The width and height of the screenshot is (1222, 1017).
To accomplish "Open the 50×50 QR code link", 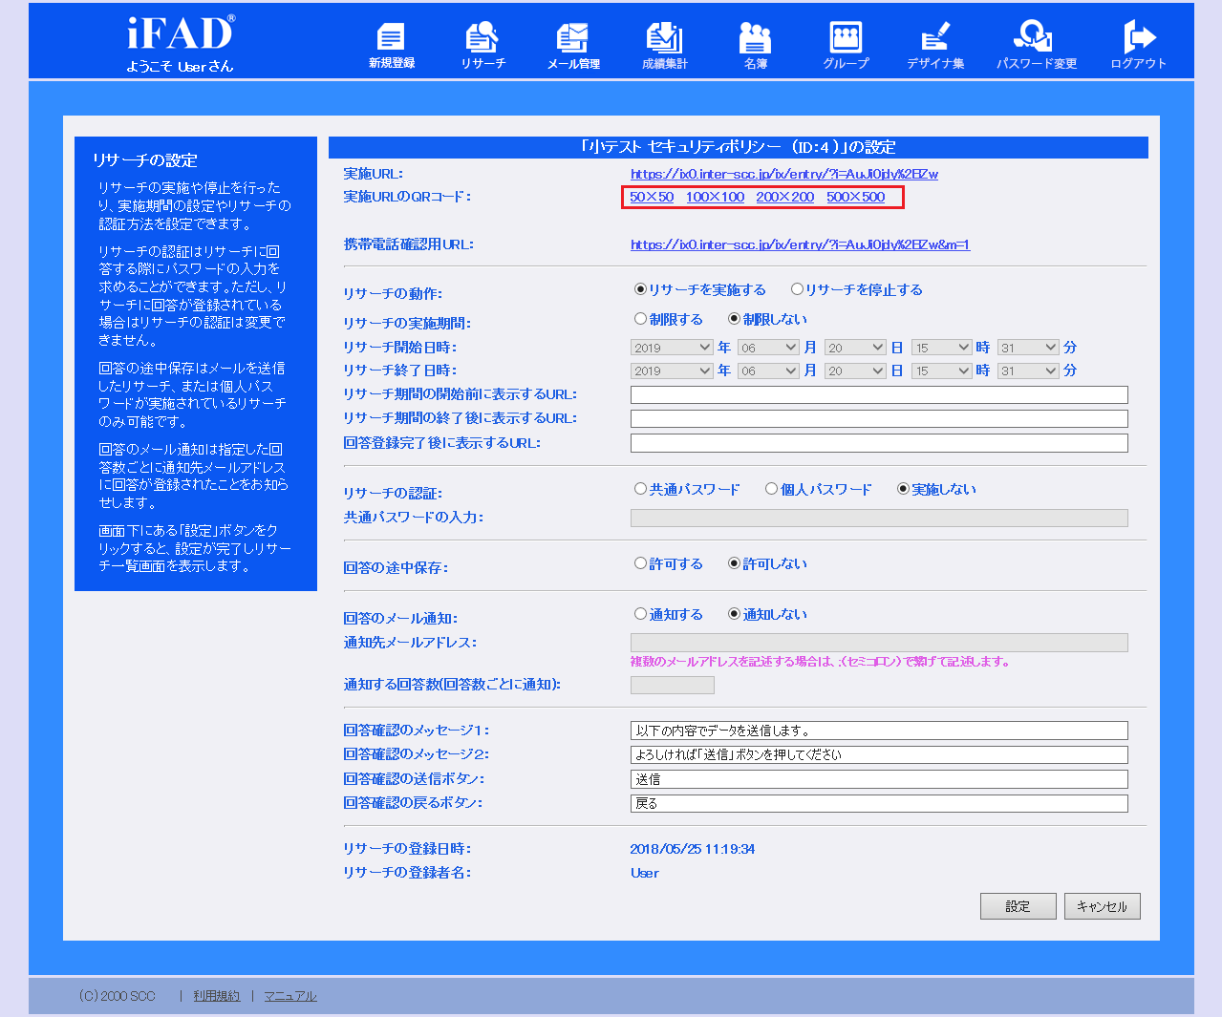I will (x=652, y=197).
